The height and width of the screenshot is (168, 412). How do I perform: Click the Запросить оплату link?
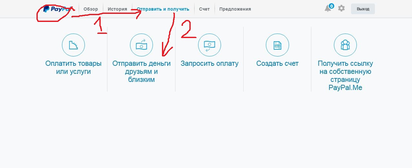209,64
